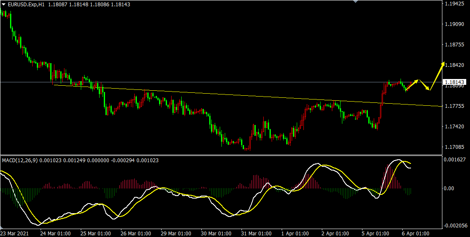The width and height of the screenshot is (470, 237).
Task: Click the MACD 0.001627 scale value
Action: point(455,160)
